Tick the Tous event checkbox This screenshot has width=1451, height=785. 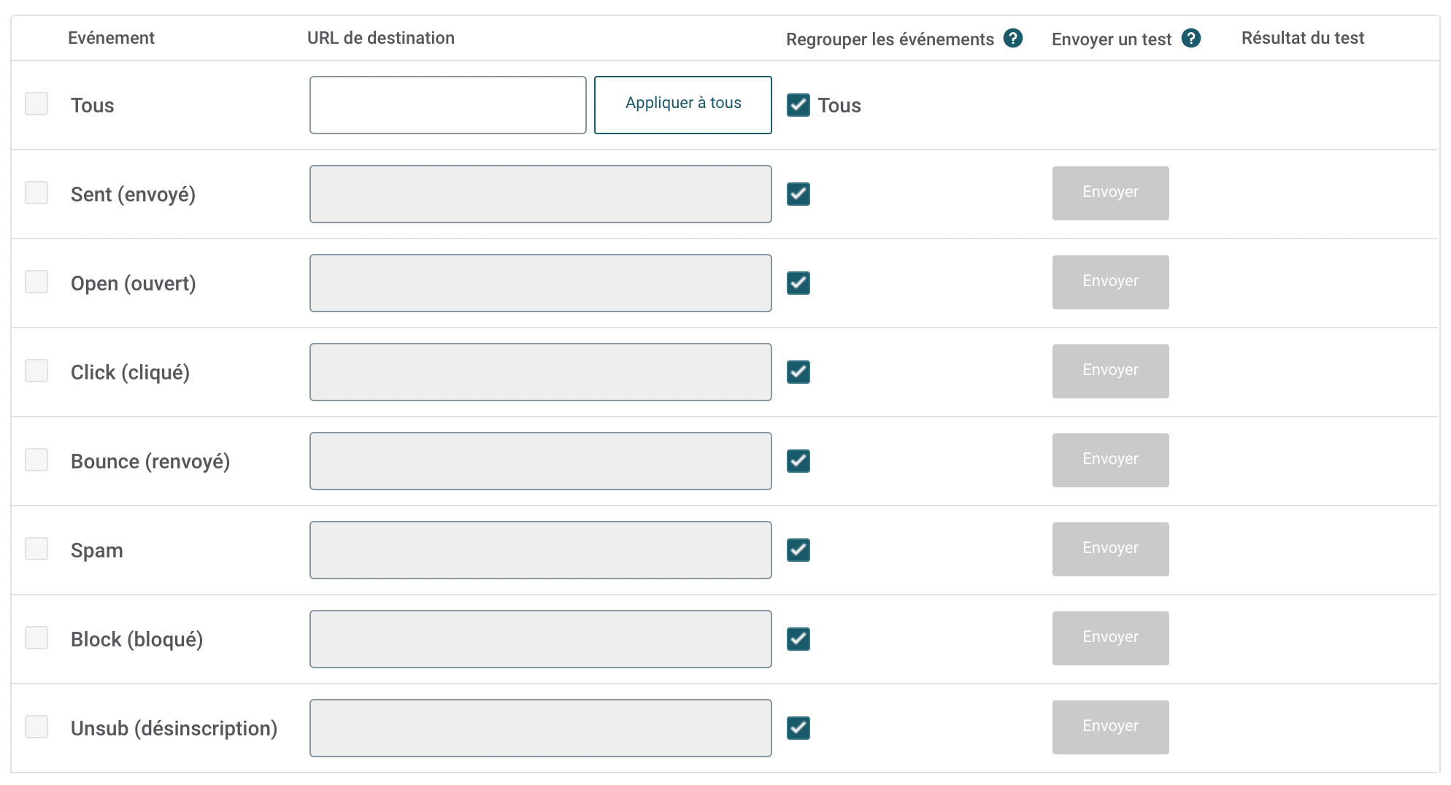point(36,104)
